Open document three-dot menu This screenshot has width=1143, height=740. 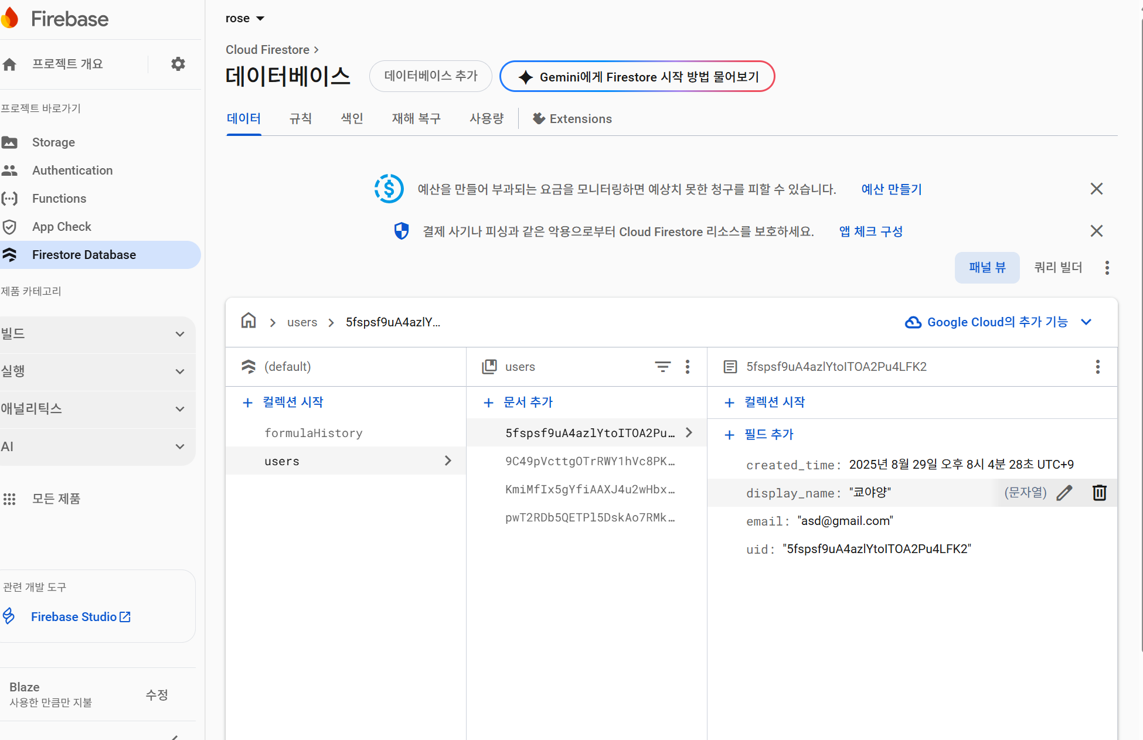1098,367
